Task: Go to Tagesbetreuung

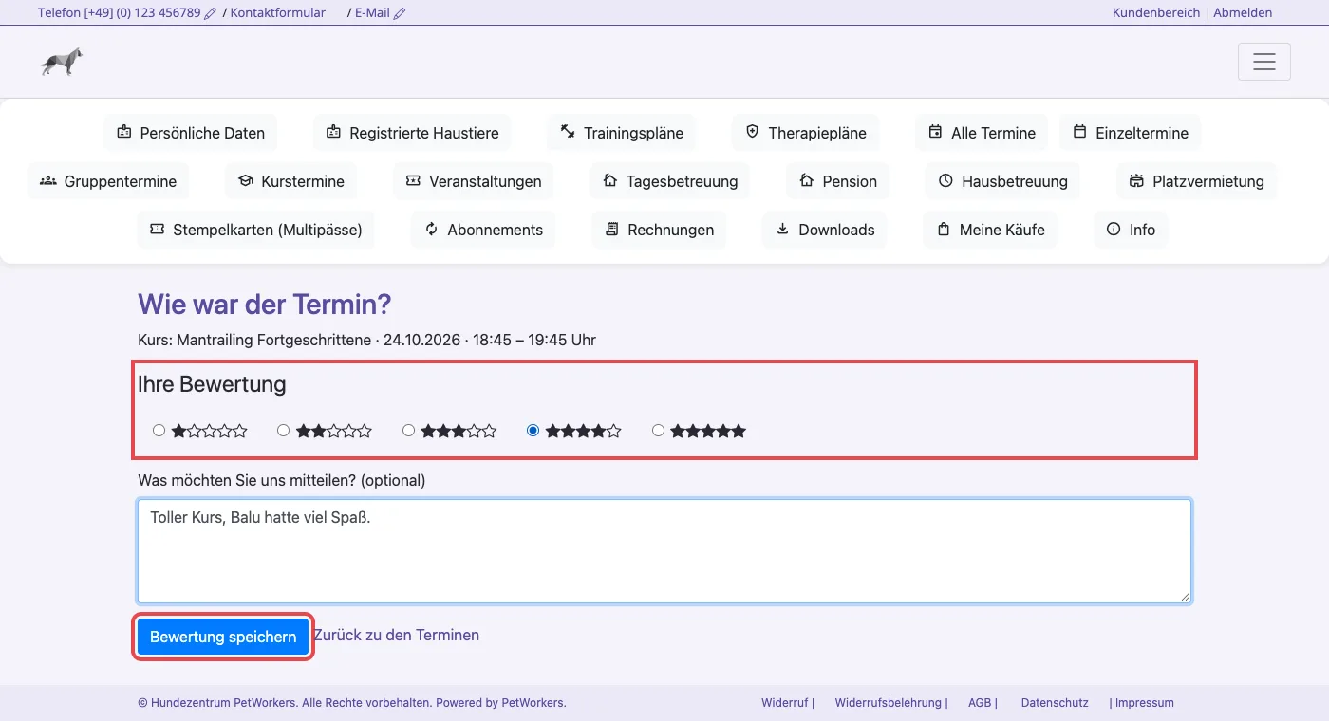Action: [669, 181]
